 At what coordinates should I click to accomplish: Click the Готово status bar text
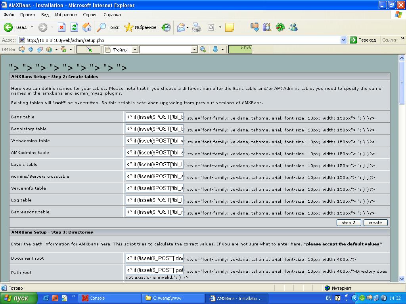(x=15, y=288)
